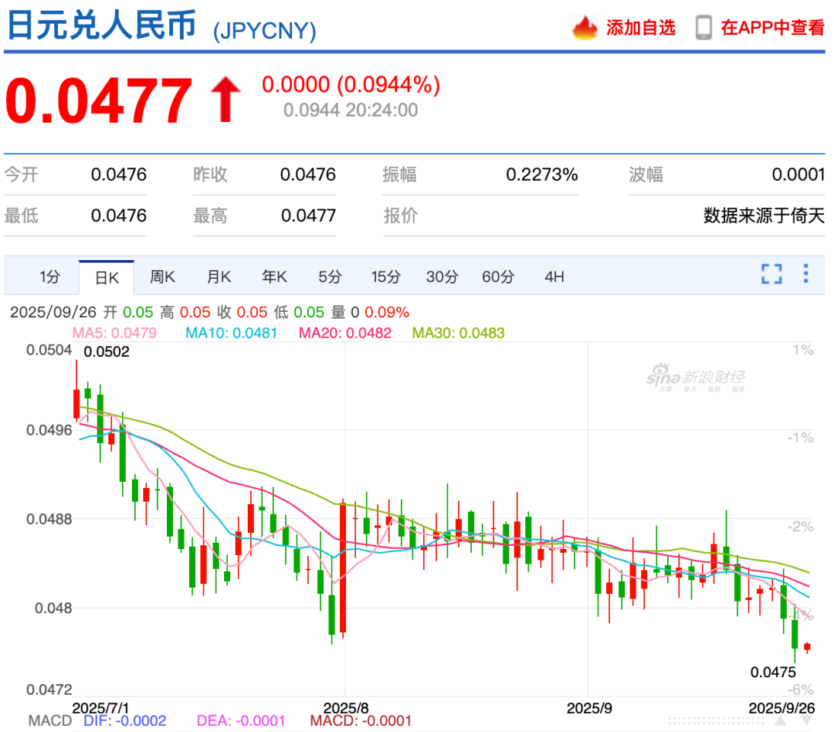This screenshot has width=834, height=732.
Task: Click the MA30: 0.0483 legend label
Action: coord(458,333)
